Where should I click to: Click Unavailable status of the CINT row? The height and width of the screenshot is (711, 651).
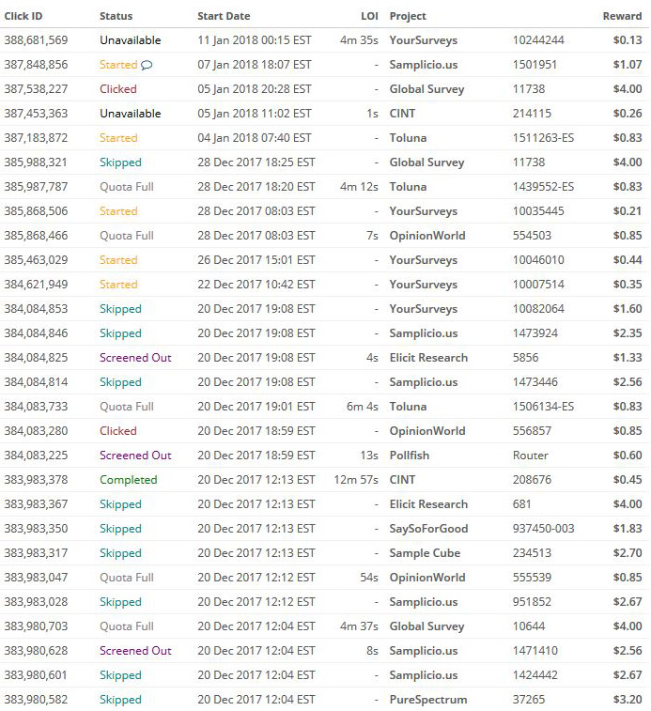[130, 114]
